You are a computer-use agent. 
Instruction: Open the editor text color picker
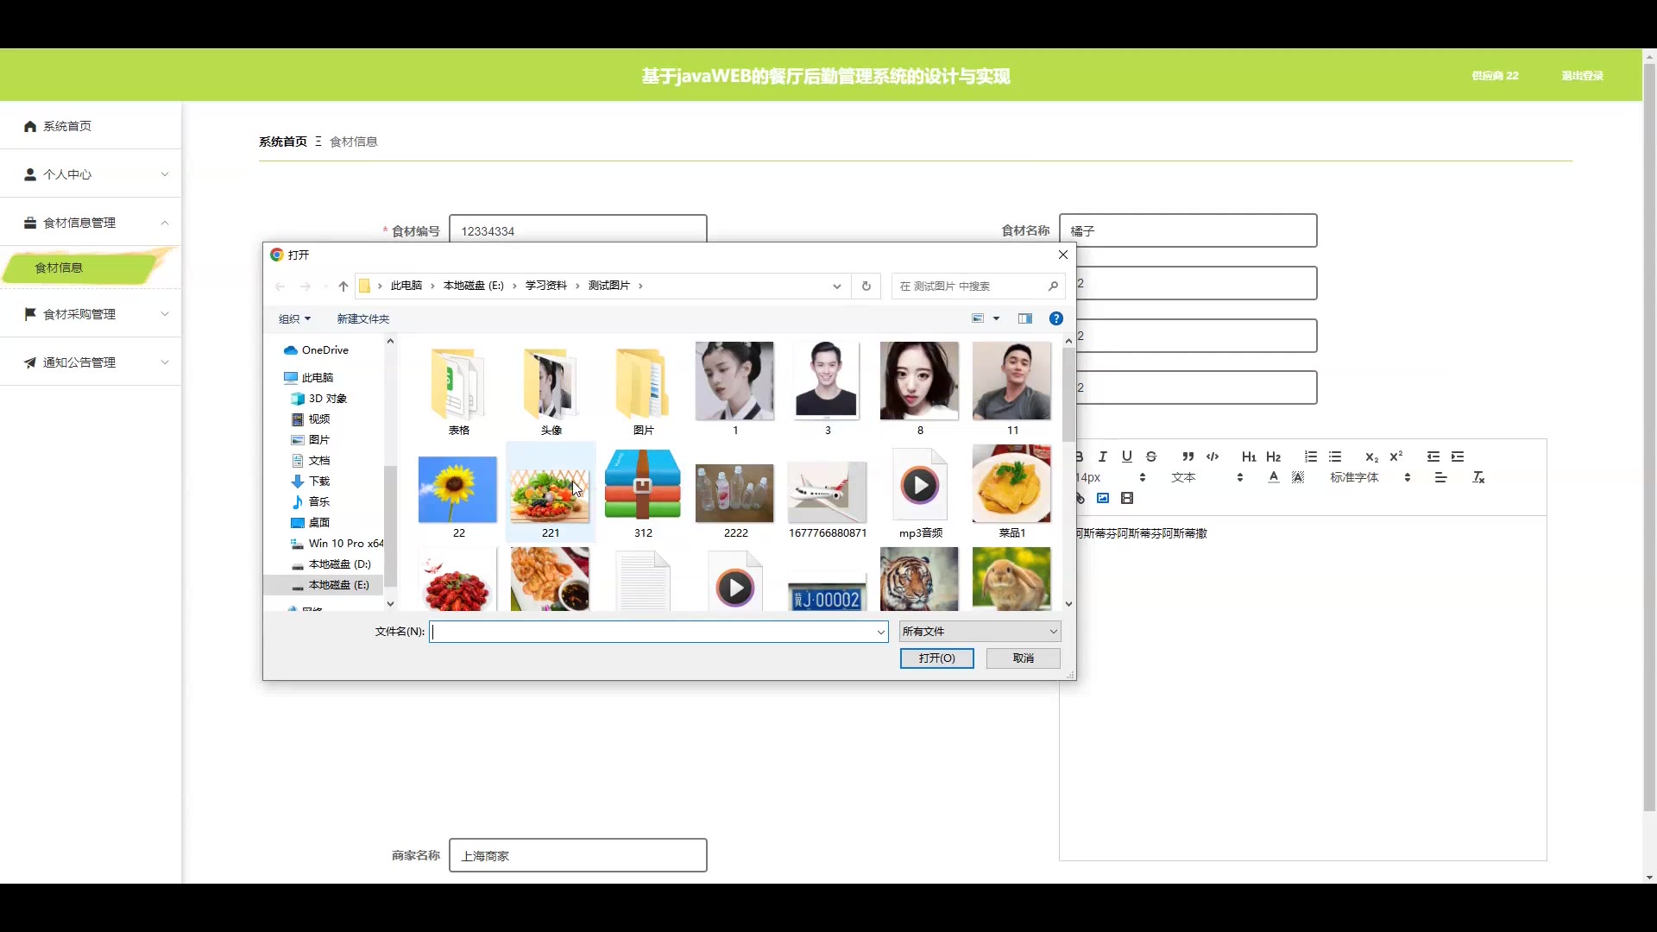click(1273, 477)
